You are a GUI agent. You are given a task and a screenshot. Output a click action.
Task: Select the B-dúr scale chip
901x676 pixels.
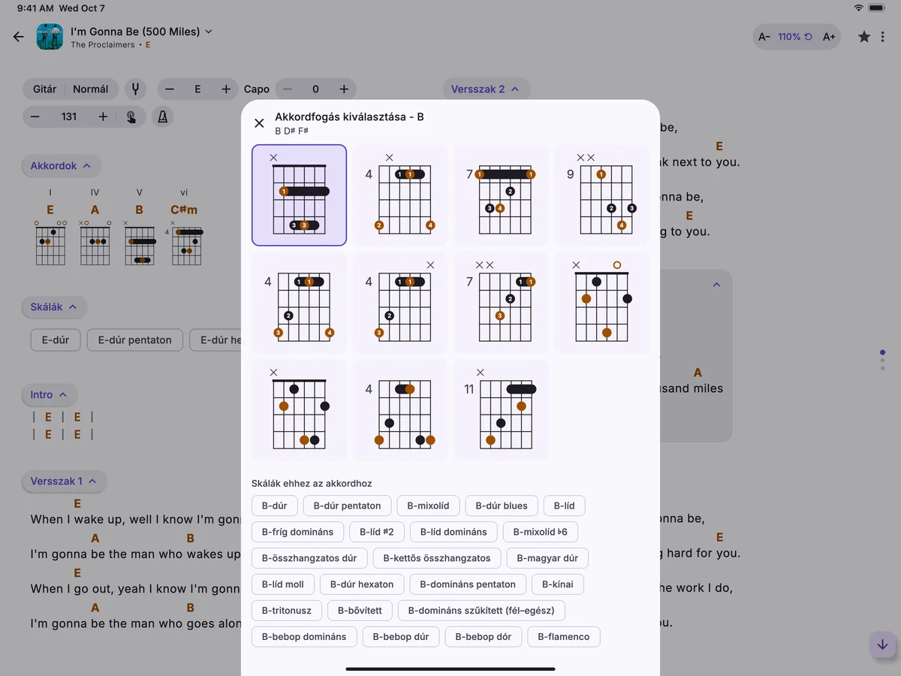coord(275,505)
